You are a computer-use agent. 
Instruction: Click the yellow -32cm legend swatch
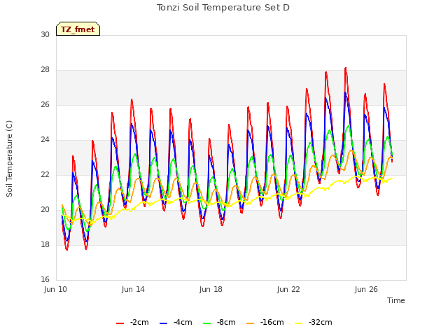(x=298, y=323)
